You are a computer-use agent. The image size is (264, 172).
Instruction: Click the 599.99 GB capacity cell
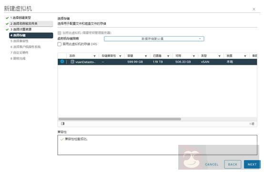pyautogui.click(x=135, y=62)
